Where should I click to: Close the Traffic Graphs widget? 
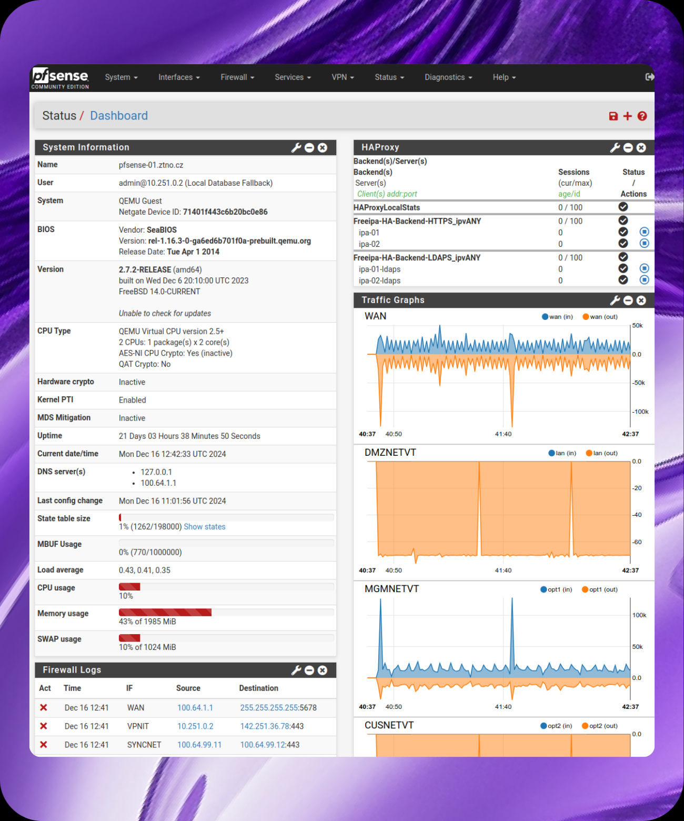[x=641, y=301]
